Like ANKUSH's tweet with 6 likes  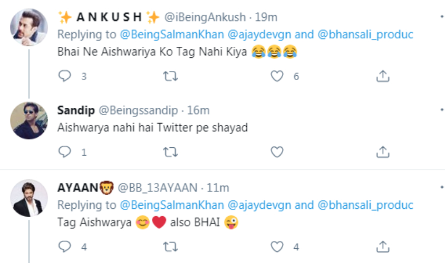[277, 76]
